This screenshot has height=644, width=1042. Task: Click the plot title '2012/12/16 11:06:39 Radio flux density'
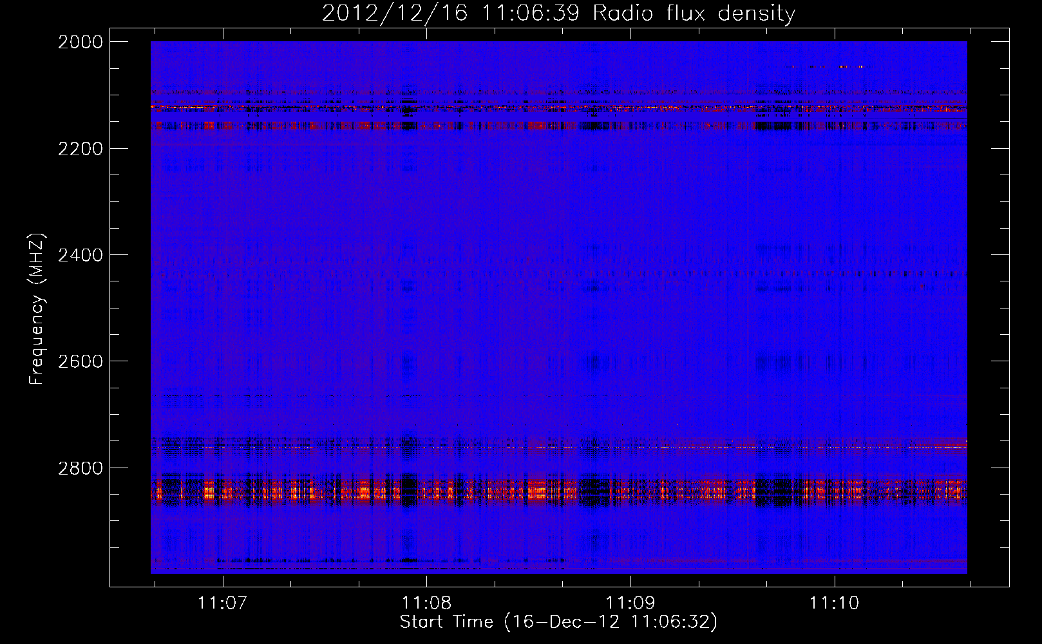558,13
